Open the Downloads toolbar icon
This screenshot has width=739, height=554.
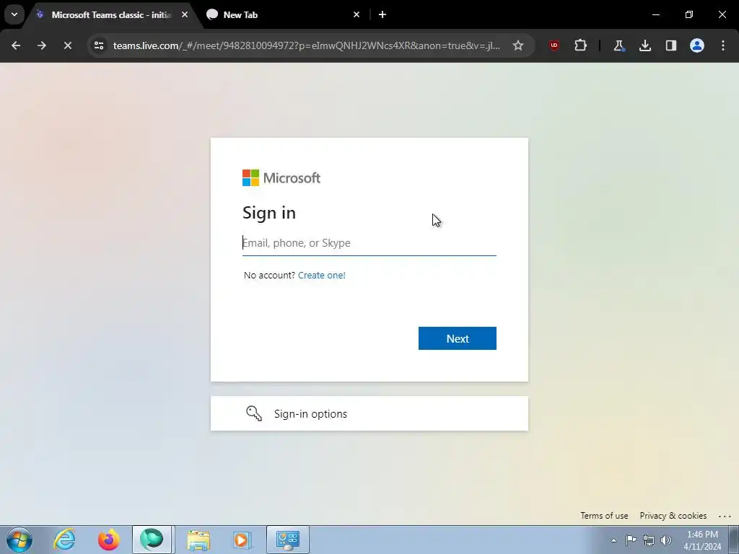[645, 45]
